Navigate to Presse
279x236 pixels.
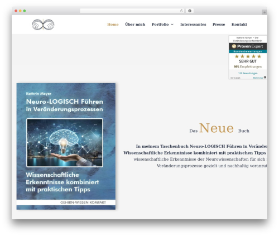pyautogui.click(x=219, y=25)
